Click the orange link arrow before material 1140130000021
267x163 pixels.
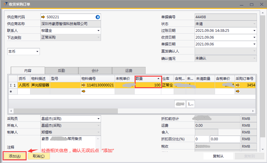point(83,85)
